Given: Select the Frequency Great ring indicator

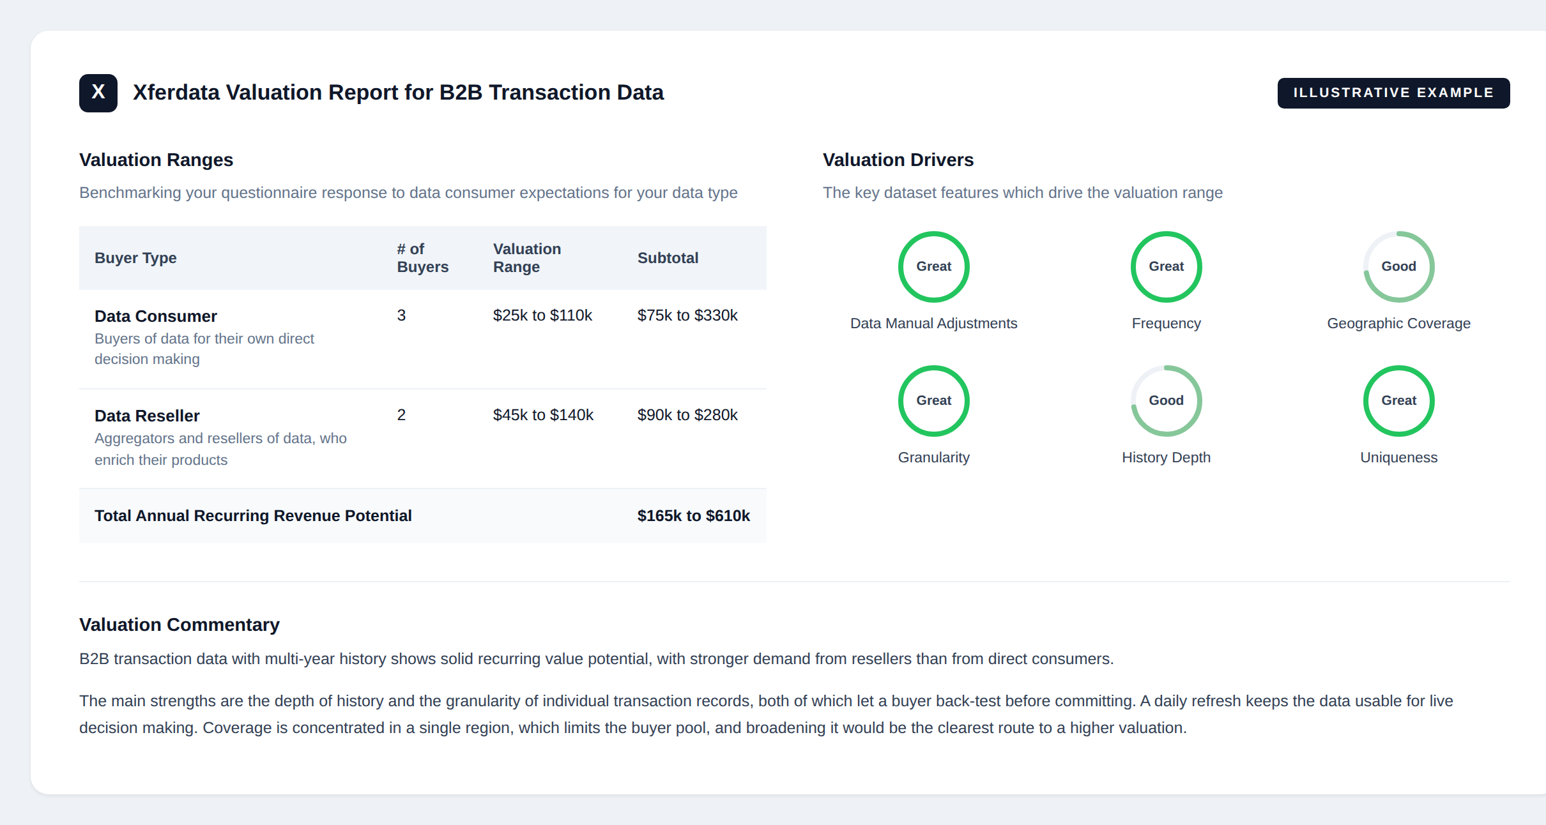Looking at the screenshot, I should pos(1167,267).
